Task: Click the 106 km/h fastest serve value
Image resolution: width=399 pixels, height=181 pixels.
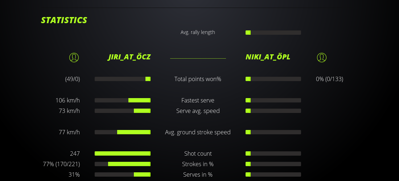Action: [67, 100]
